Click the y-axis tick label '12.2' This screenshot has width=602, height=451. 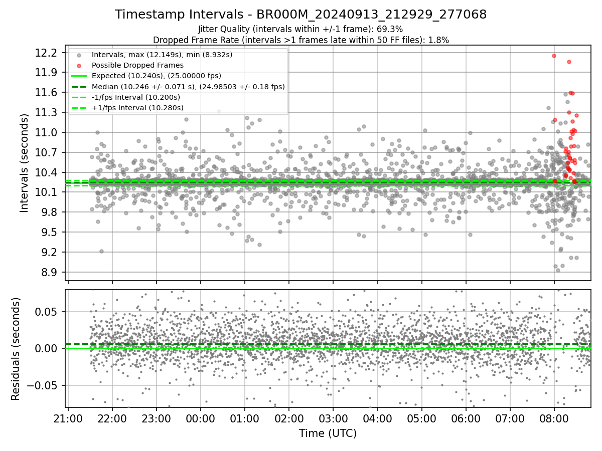coord(47,53)
